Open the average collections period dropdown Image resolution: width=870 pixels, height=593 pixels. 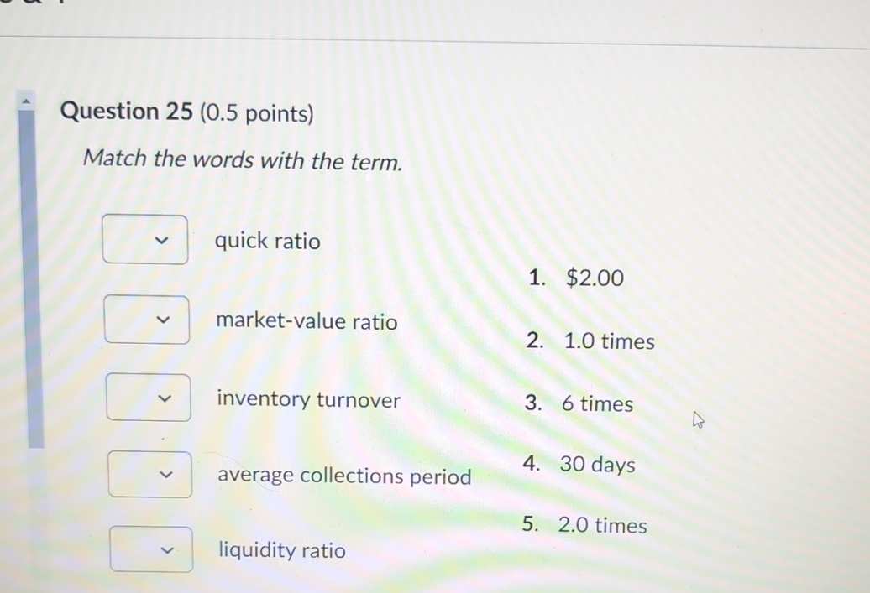[x=149, y=474]
